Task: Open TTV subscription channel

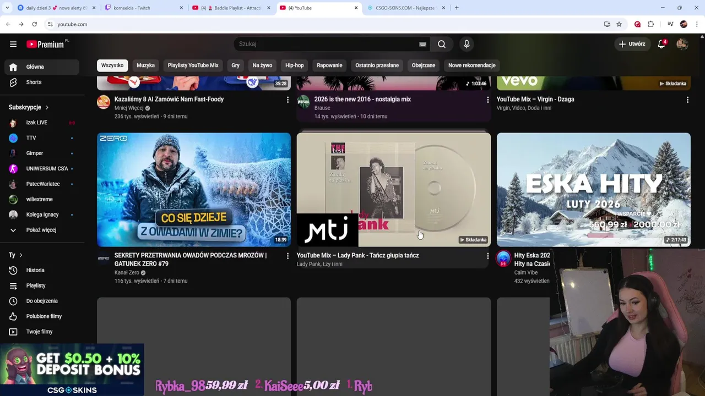Action: (x=42, y=138)
